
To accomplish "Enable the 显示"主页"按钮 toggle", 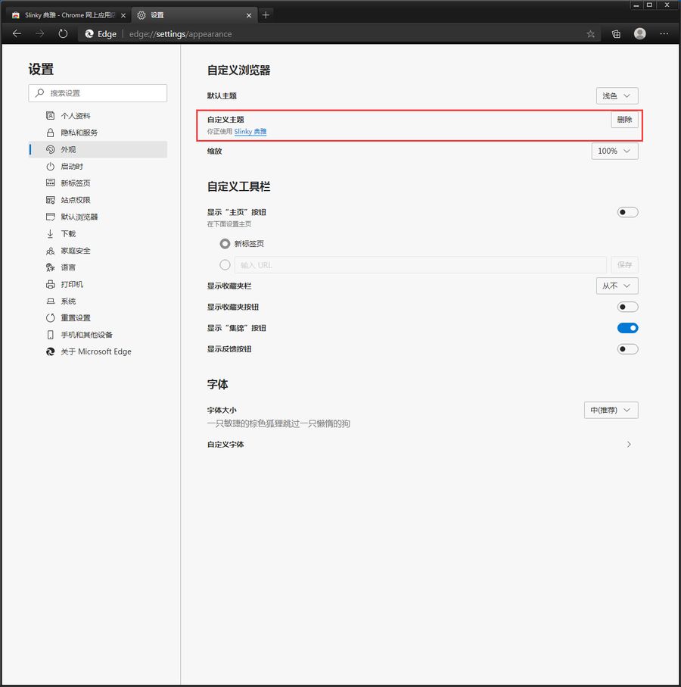I will (x=627, y=212).
